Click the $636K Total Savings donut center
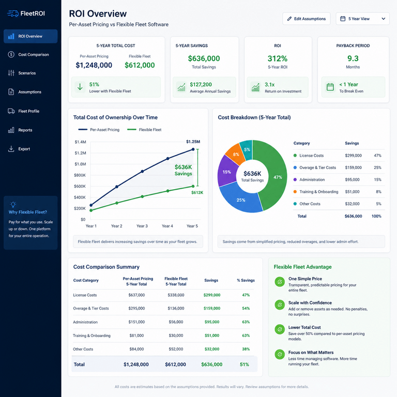Image resolution: width=397 pixels, height=397 pixels. pos(252,176)
